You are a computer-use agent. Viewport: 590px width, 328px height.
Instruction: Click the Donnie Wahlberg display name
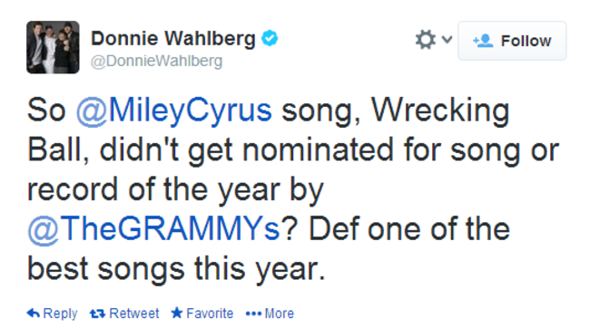pyautogui.click(x=173, y=38)
